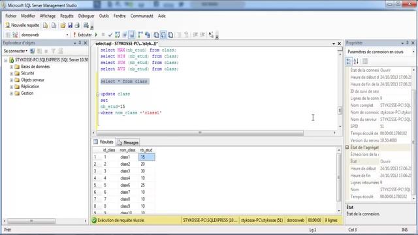Viewport: 418px width, 235px height.
Task: Expand the Réplication folder
Action: (x=12, y=87)
